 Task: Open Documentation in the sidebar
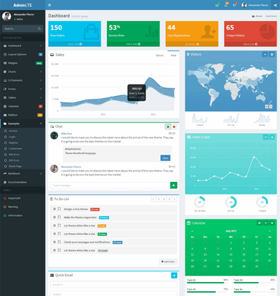click(22, 182)
